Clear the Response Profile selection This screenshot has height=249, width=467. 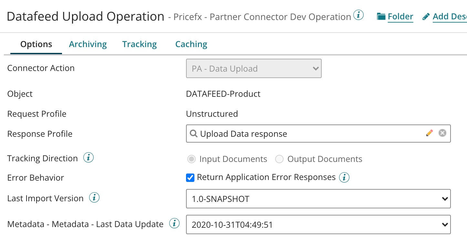click(442, 133)
